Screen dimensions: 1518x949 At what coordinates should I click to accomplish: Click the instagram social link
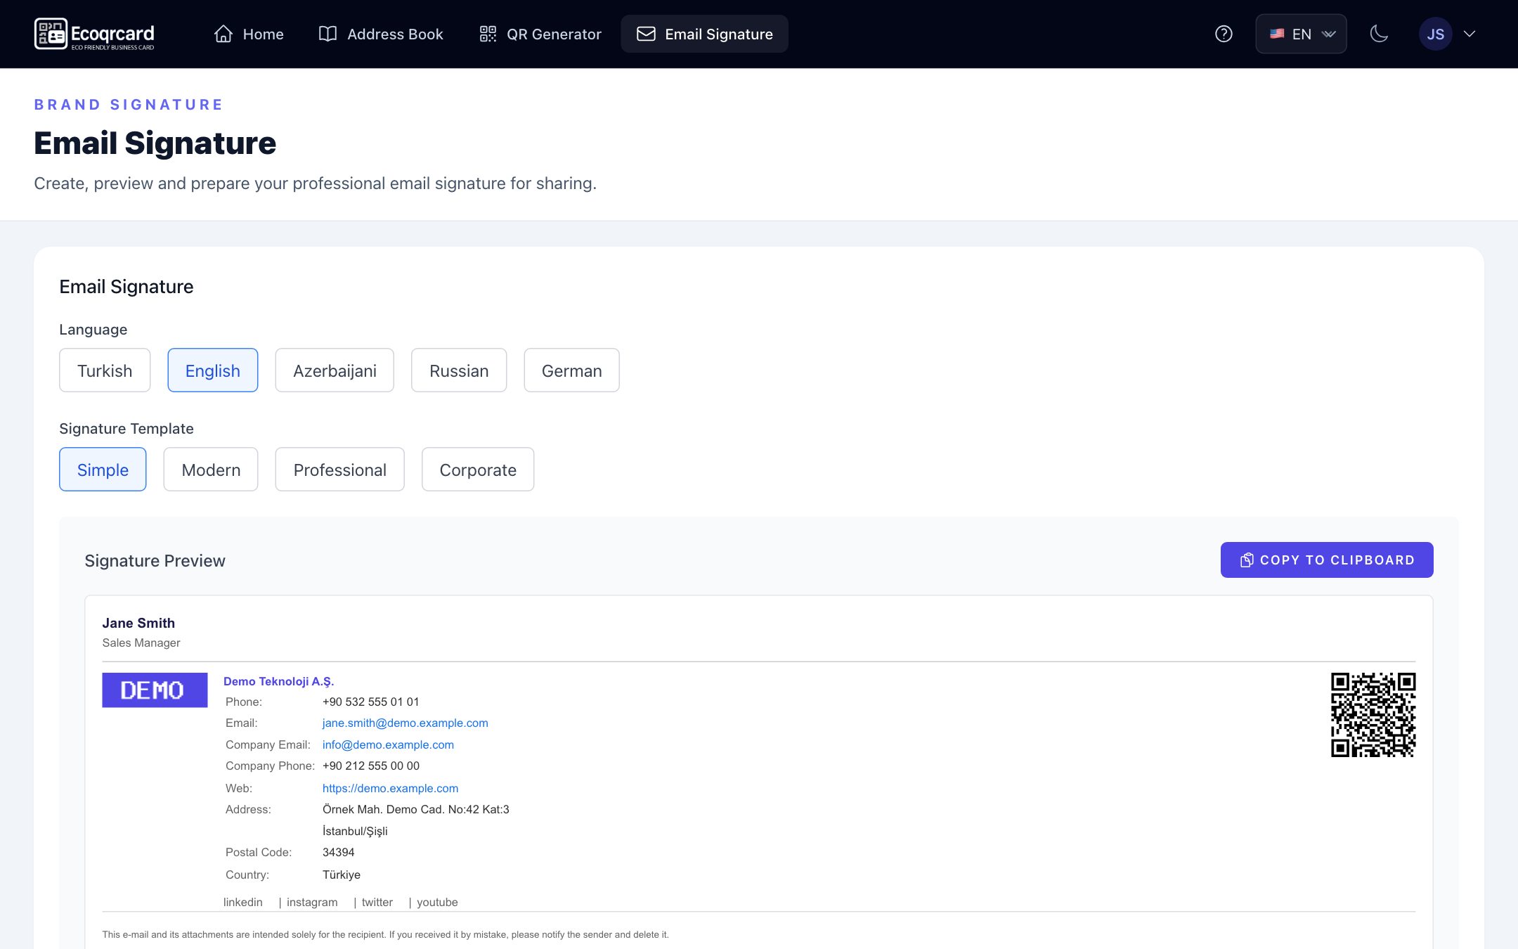tap(312, 902)
